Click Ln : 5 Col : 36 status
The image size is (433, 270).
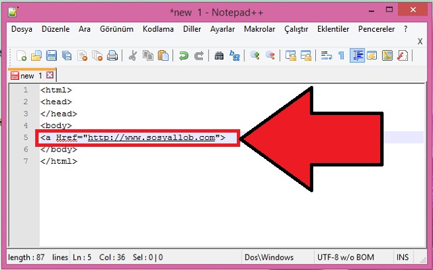99,257
